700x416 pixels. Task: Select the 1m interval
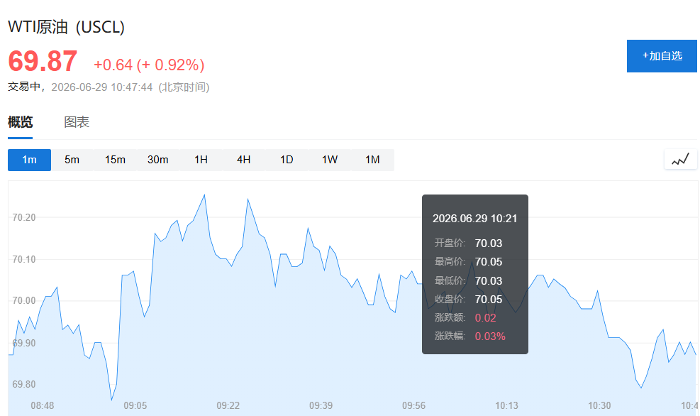(30, 160)
